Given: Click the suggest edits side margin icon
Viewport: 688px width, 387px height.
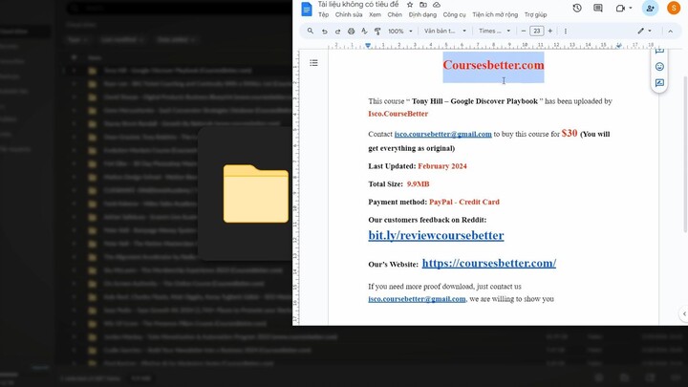Looking at the screenshot, I should pyautogui.click(x=659, y=83).
